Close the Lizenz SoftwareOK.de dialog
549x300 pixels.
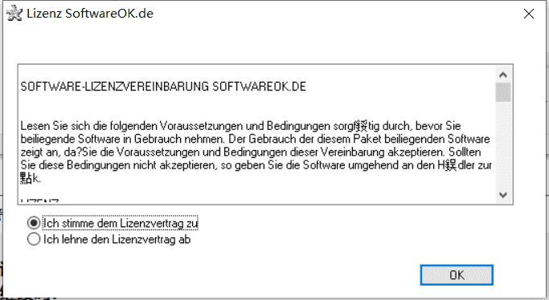pos(528,14)
